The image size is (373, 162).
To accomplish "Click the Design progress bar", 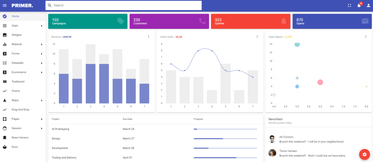I will (x=225, y=138).
